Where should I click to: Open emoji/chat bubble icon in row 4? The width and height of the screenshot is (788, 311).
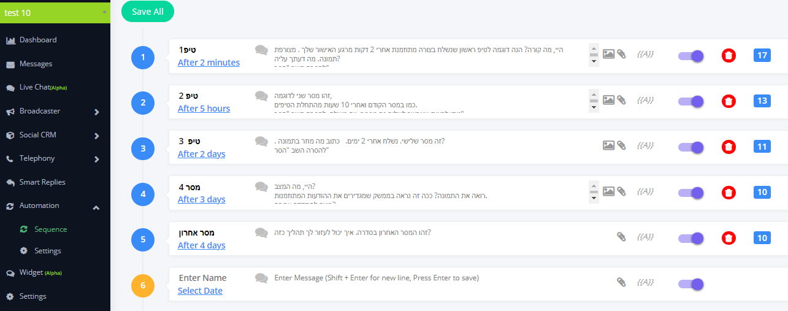[262, 186]
